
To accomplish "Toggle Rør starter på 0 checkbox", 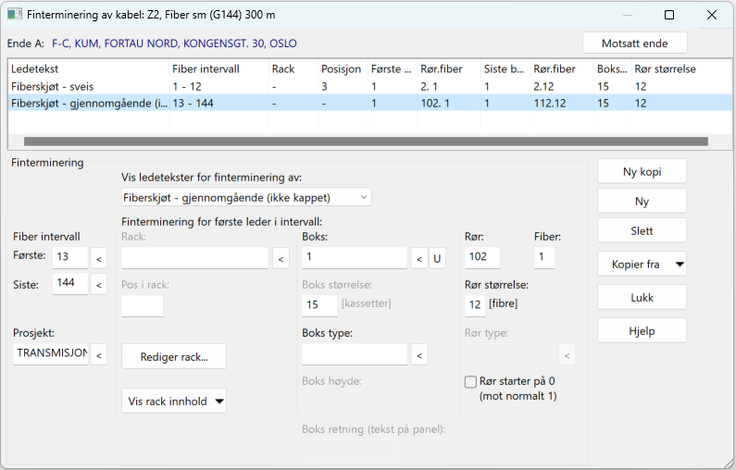I will click(x=470, y=382).
